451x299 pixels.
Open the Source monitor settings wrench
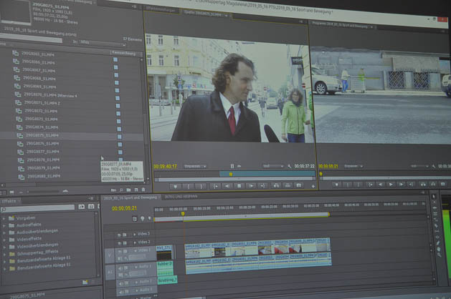coord(290,166)
